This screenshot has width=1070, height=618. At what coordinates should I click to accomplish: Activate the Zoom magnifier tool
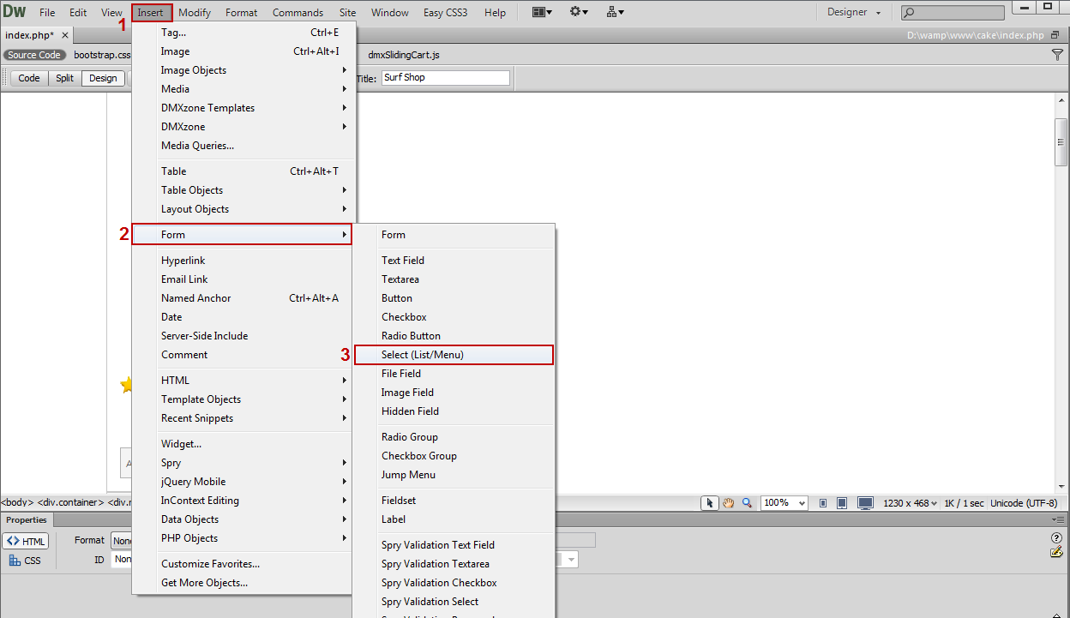[747, 503]
